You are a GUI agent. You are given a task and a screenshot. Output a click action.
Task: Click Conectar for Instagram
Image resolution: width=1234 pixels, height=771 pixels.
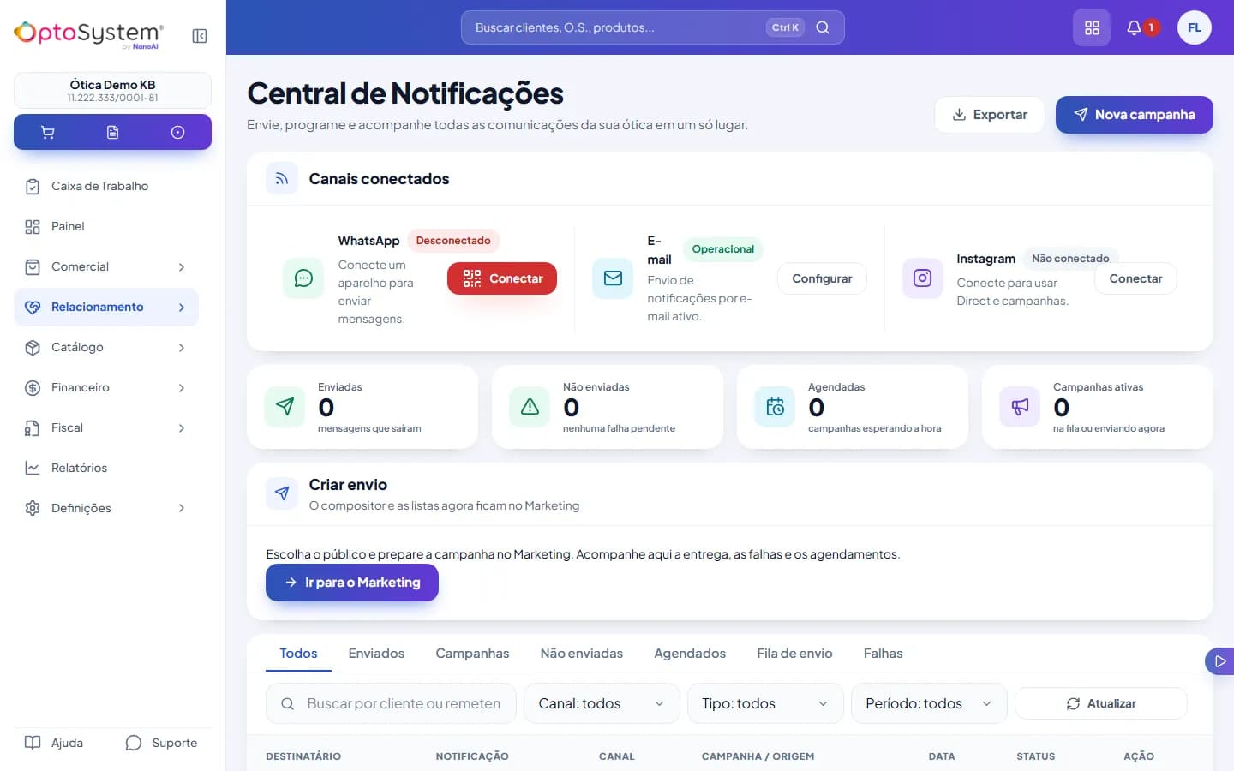click(x=1135, y=278)
